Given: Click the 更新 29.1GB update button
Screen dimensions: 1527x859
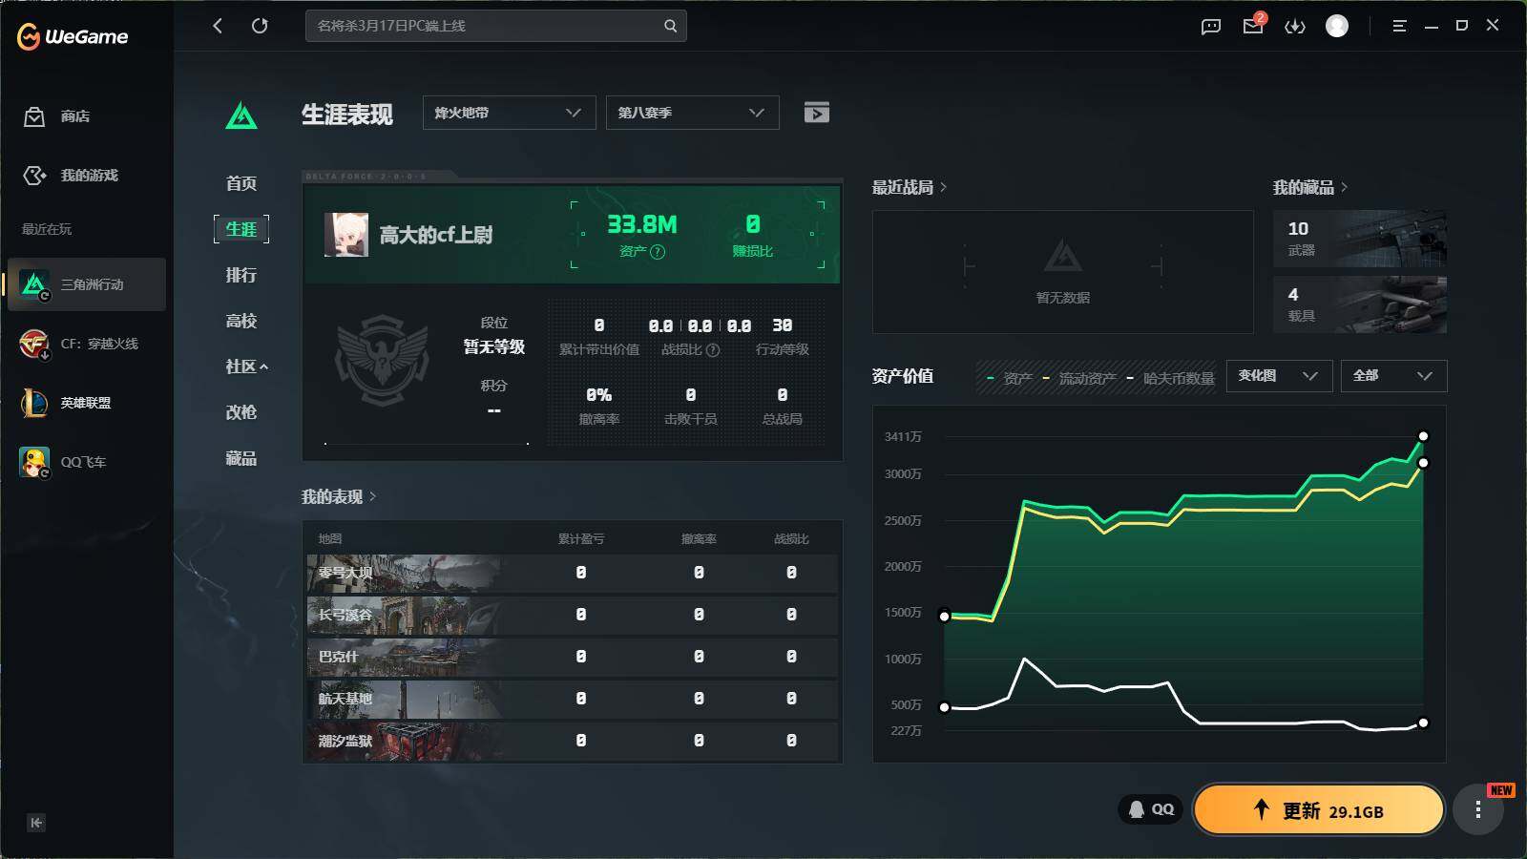Looking at the screenshot, I should [x=1318, y=808].
